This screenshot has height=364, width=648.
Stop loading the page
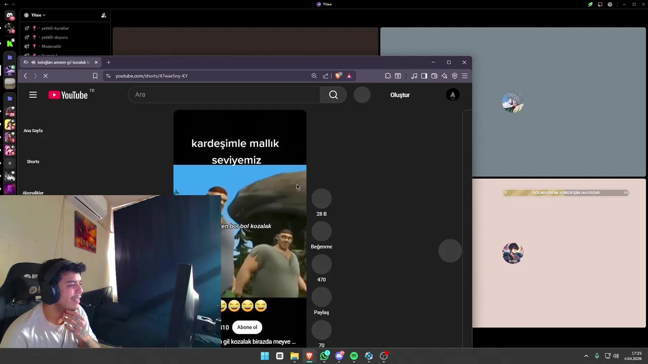coord(45,76)
